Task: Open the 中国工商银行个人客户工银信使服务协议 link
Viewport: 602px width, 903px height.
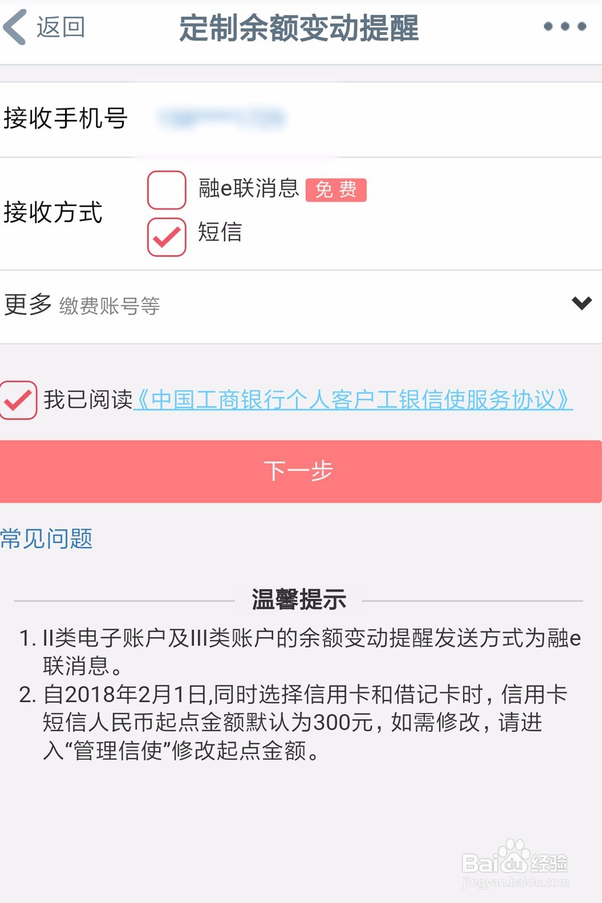Action: pos(353,400)
